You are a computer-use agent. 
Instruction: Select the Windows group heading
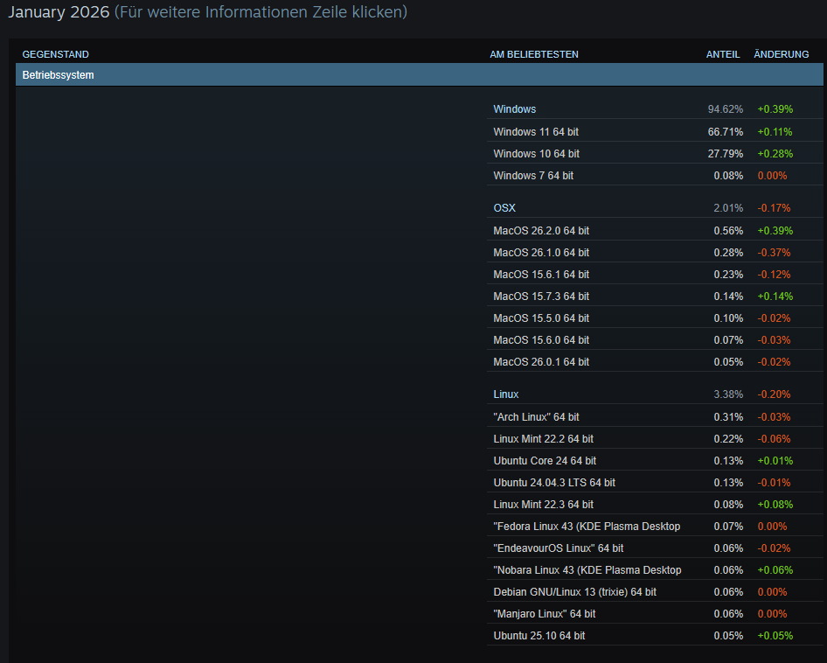(x=514, y=109)
